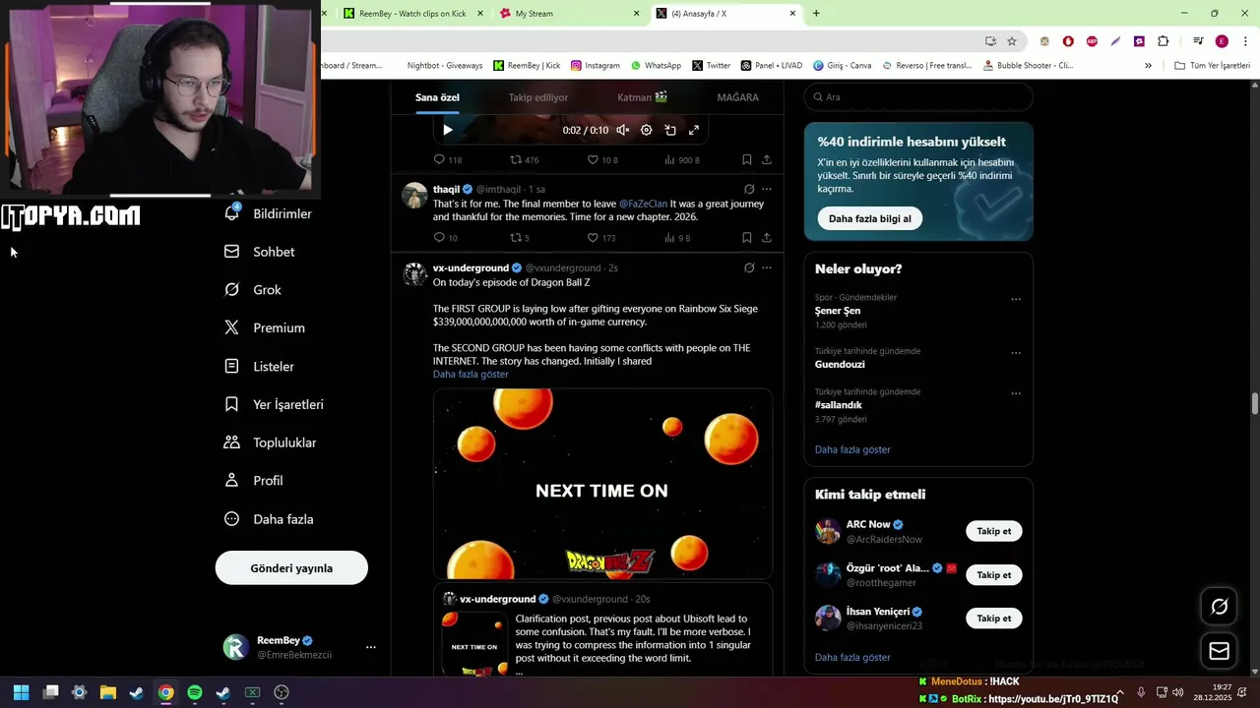The width and height of the screenshot is (1260, 708).
Task: Open Spotify from the taskbar
Action: (x=195, y=692)
